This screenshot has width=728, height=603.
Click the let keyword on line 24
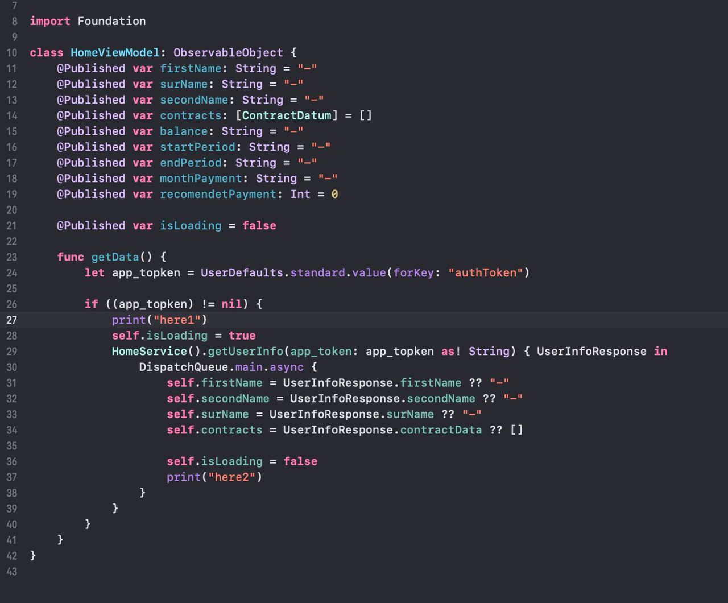click(94, 273)
